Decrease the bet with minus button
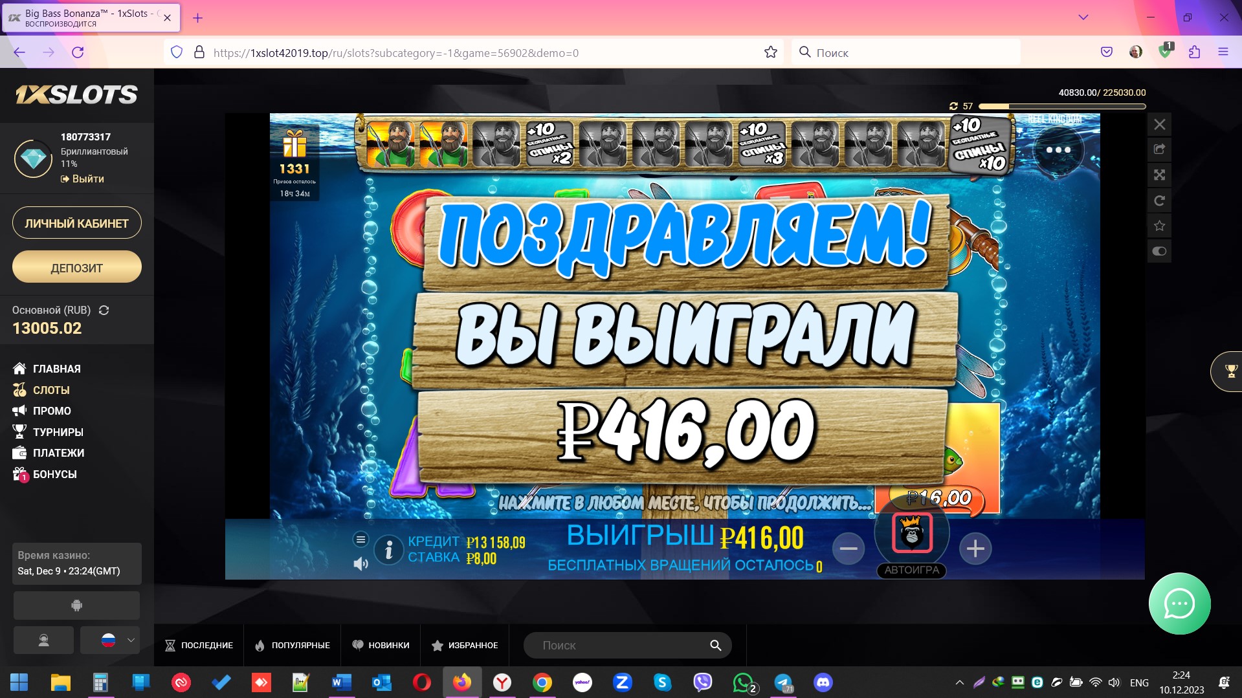 tap(848, 549)
